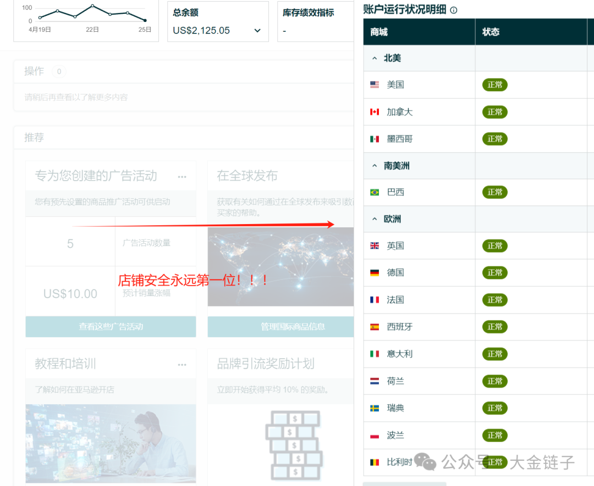Screen dimensions: 594x486
Task: Click the Italy flag icon
Action: pyautogui.click(x=375, y=354)
